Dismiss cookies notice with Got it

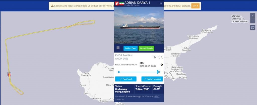tap(195, 6)
